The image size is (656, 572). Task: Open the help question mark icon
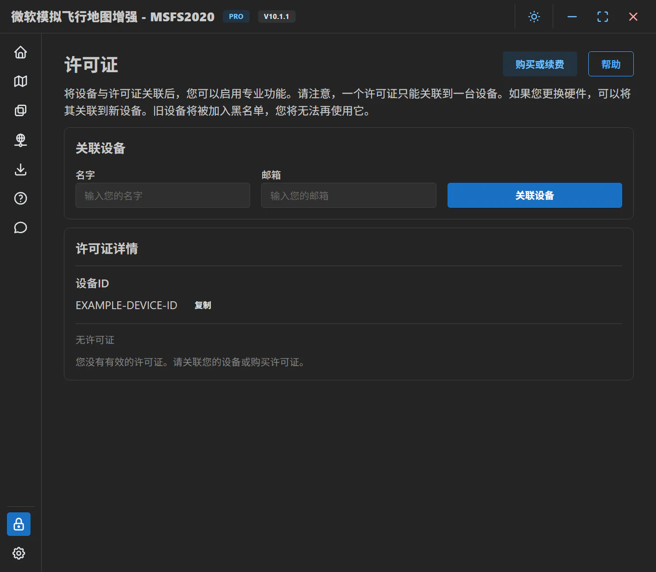20,199
